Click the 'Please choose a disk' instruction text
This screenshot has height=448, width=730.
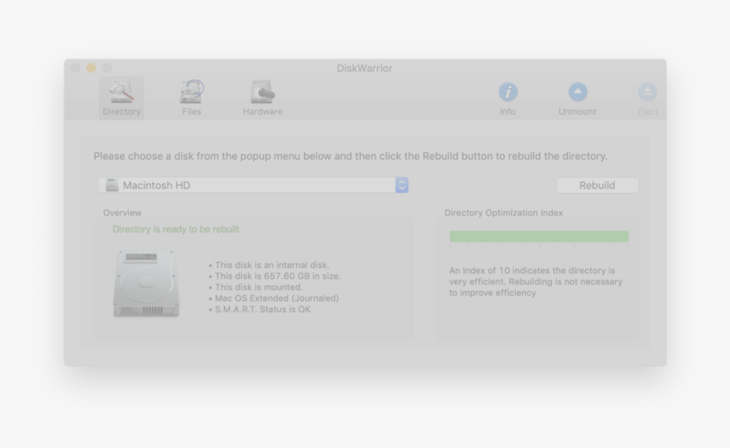tap(350, 156)
